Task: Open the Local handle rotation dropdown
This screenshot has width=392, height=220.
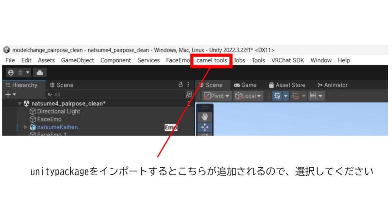Action: tap(248, 96)
